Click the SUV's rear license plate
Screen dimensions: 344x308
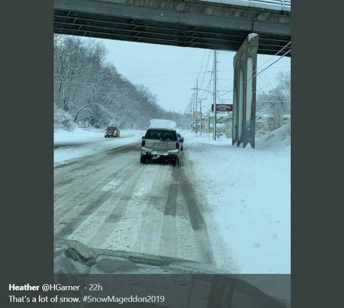tap(161, 145)
